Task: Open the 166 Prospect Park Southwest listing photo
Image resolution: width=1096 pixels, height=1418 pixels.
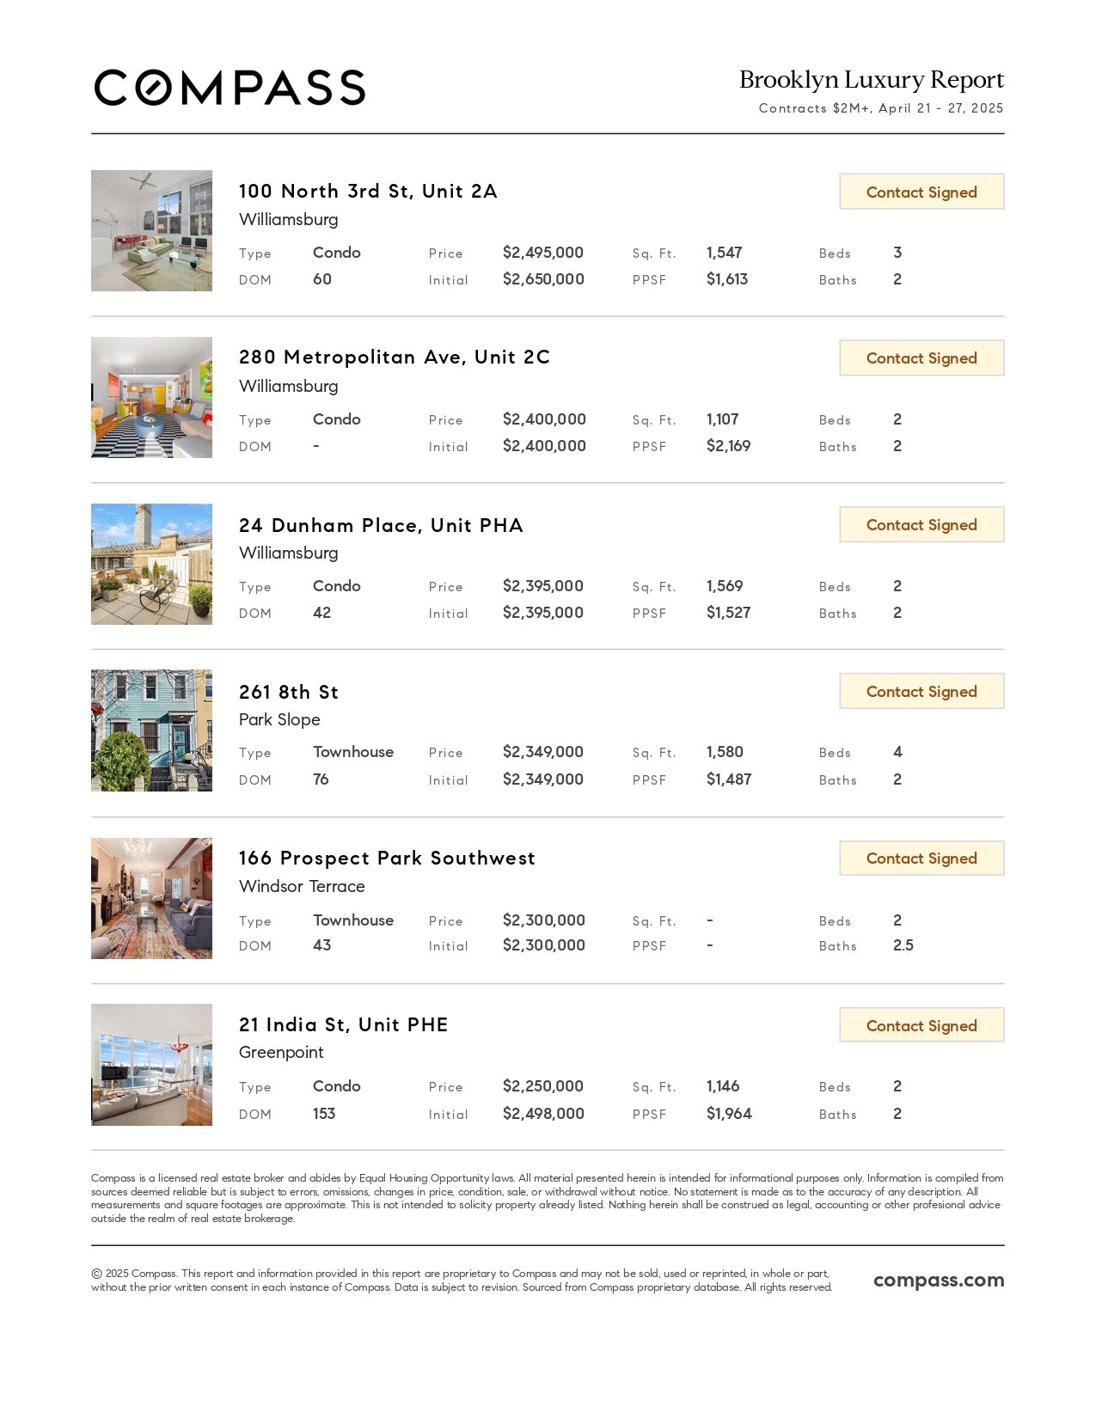Action: click(x=151, y=898)
